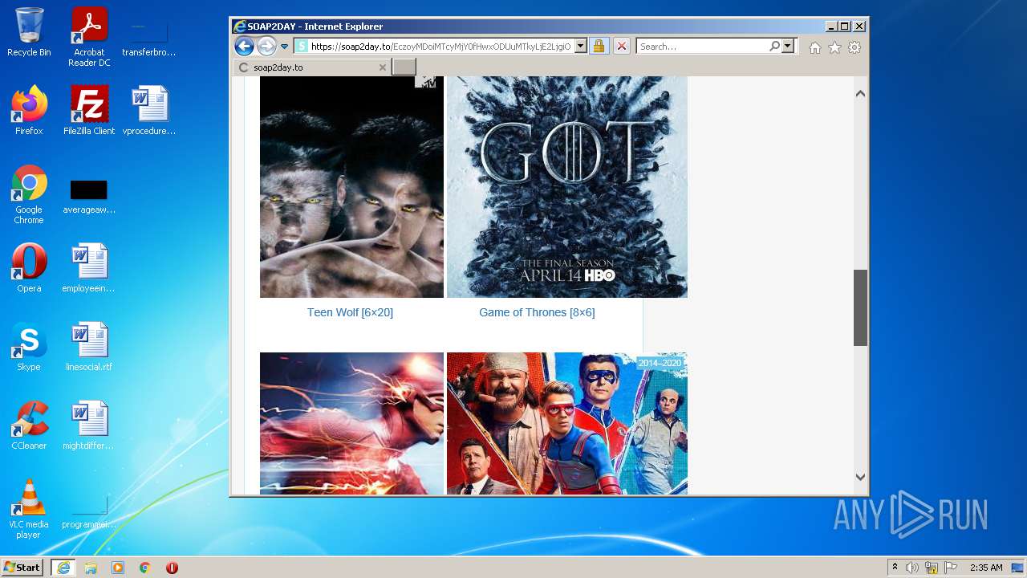Click the Internet Explorer Forward button
Image resolution: width=1027 pixels, height=578 pixels.
266,46
